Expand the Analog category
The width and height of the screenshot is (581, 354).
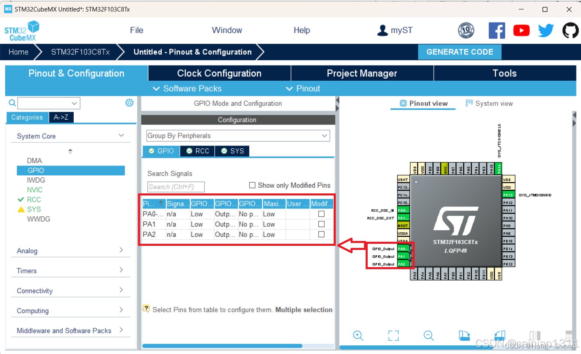[x=121, y=250]
